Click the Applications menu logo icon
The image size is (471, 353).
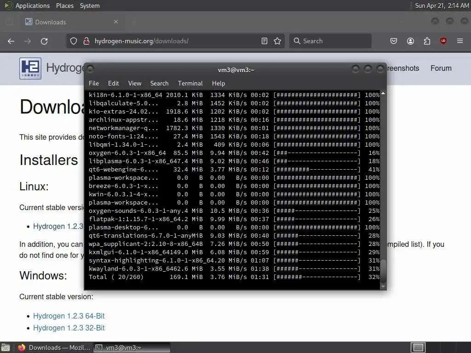8,6
